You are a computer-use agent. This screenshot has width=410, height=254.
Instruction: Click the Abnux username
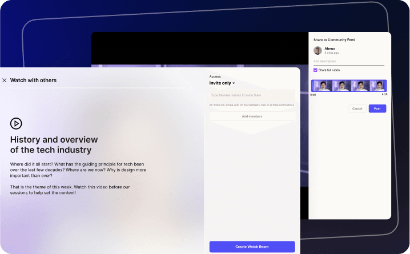(329, 49)
